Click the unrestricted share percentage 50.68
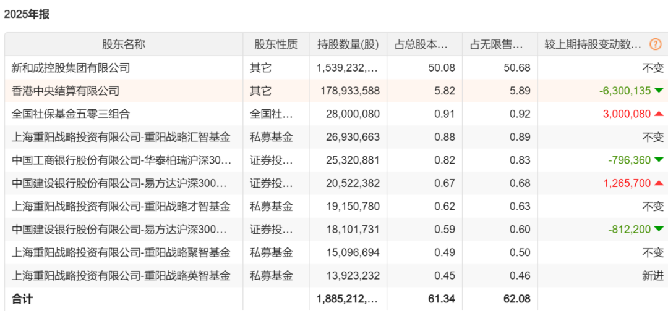The height and width of the screenshot is (311, 668). coord(517,67)
